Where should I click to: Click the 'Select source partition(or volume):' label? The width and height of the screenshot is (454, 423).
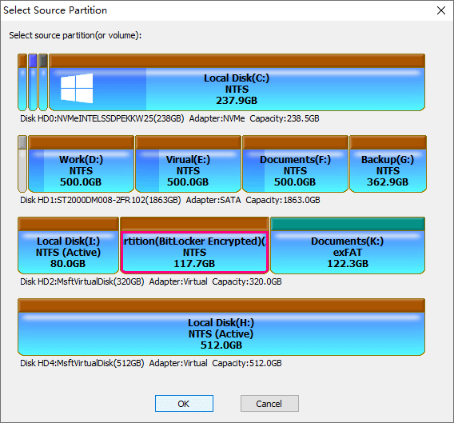coord(75,35)
